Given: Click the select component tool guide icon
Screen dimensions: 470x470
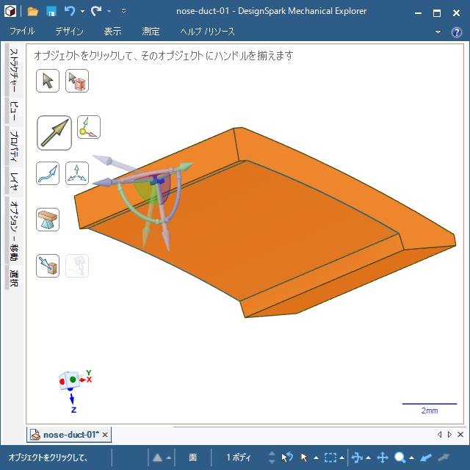Looking at the screenshot, I should [x=77, y=81].
